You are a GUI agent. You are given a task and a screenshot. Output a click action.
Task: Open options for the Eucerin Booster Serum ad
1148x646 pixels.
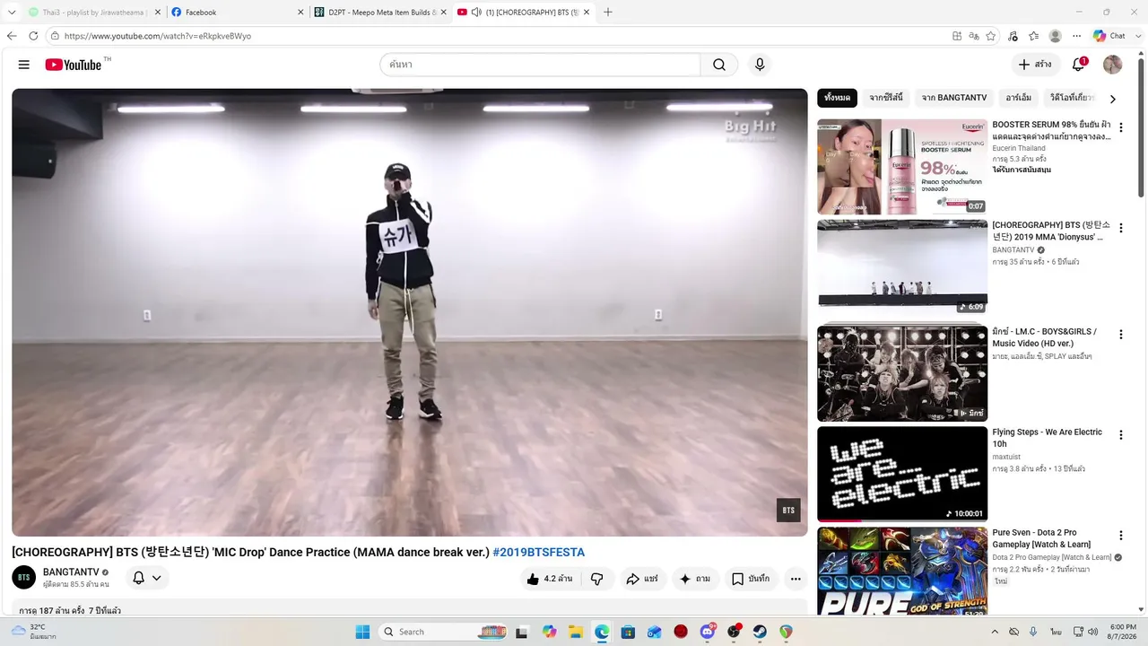[x=1120, y=127]
